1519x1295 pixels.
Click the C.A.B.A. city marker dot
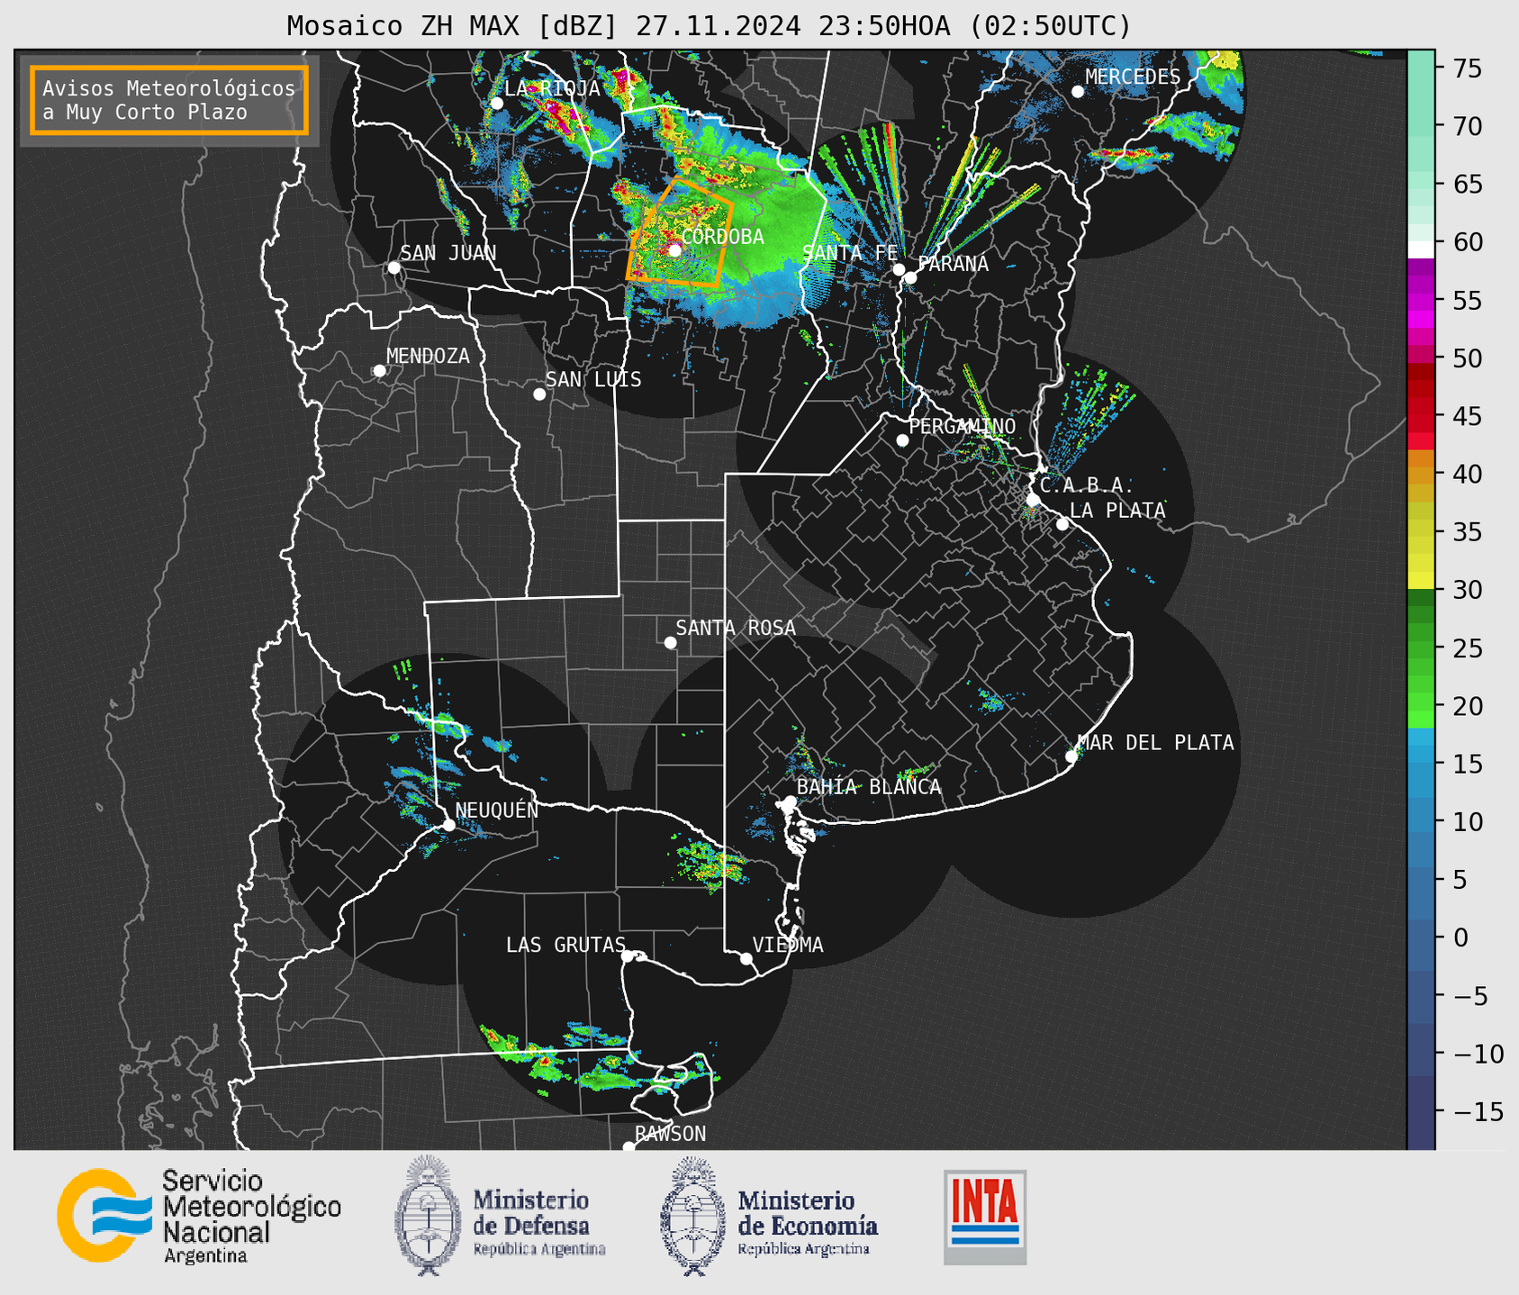1034,500
